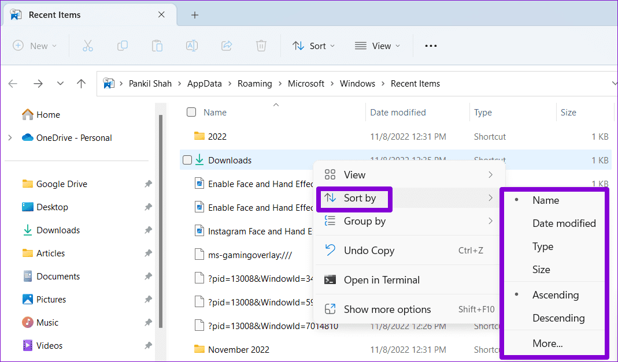
Task: Open a new tab with plus button
Action: pos(195,15)
